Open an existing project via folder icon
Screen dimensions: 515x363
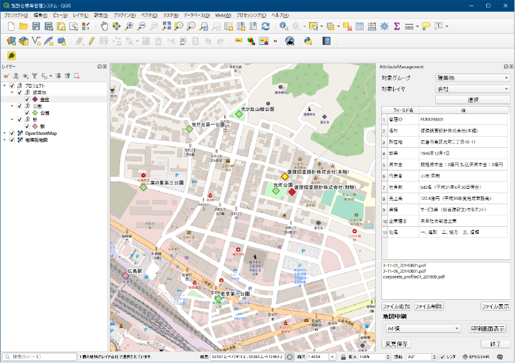pos(23,26)
